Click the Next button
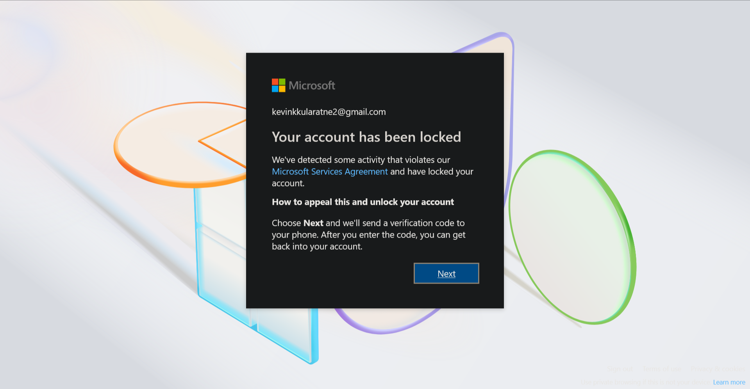Viewport: 750px width, 389px height. point(446,273)
